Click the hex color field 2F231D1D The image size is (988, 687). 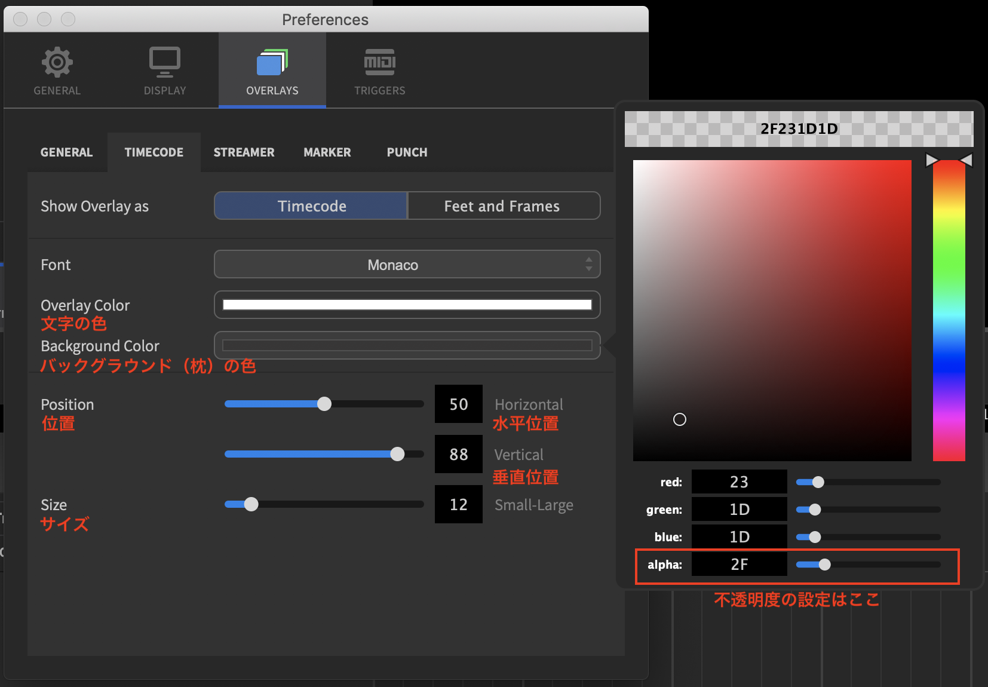click(799, 129)
